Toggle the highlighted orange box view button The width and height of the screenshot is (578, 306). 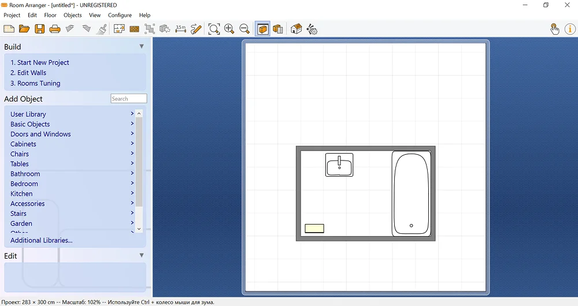[x=263, y=29]
